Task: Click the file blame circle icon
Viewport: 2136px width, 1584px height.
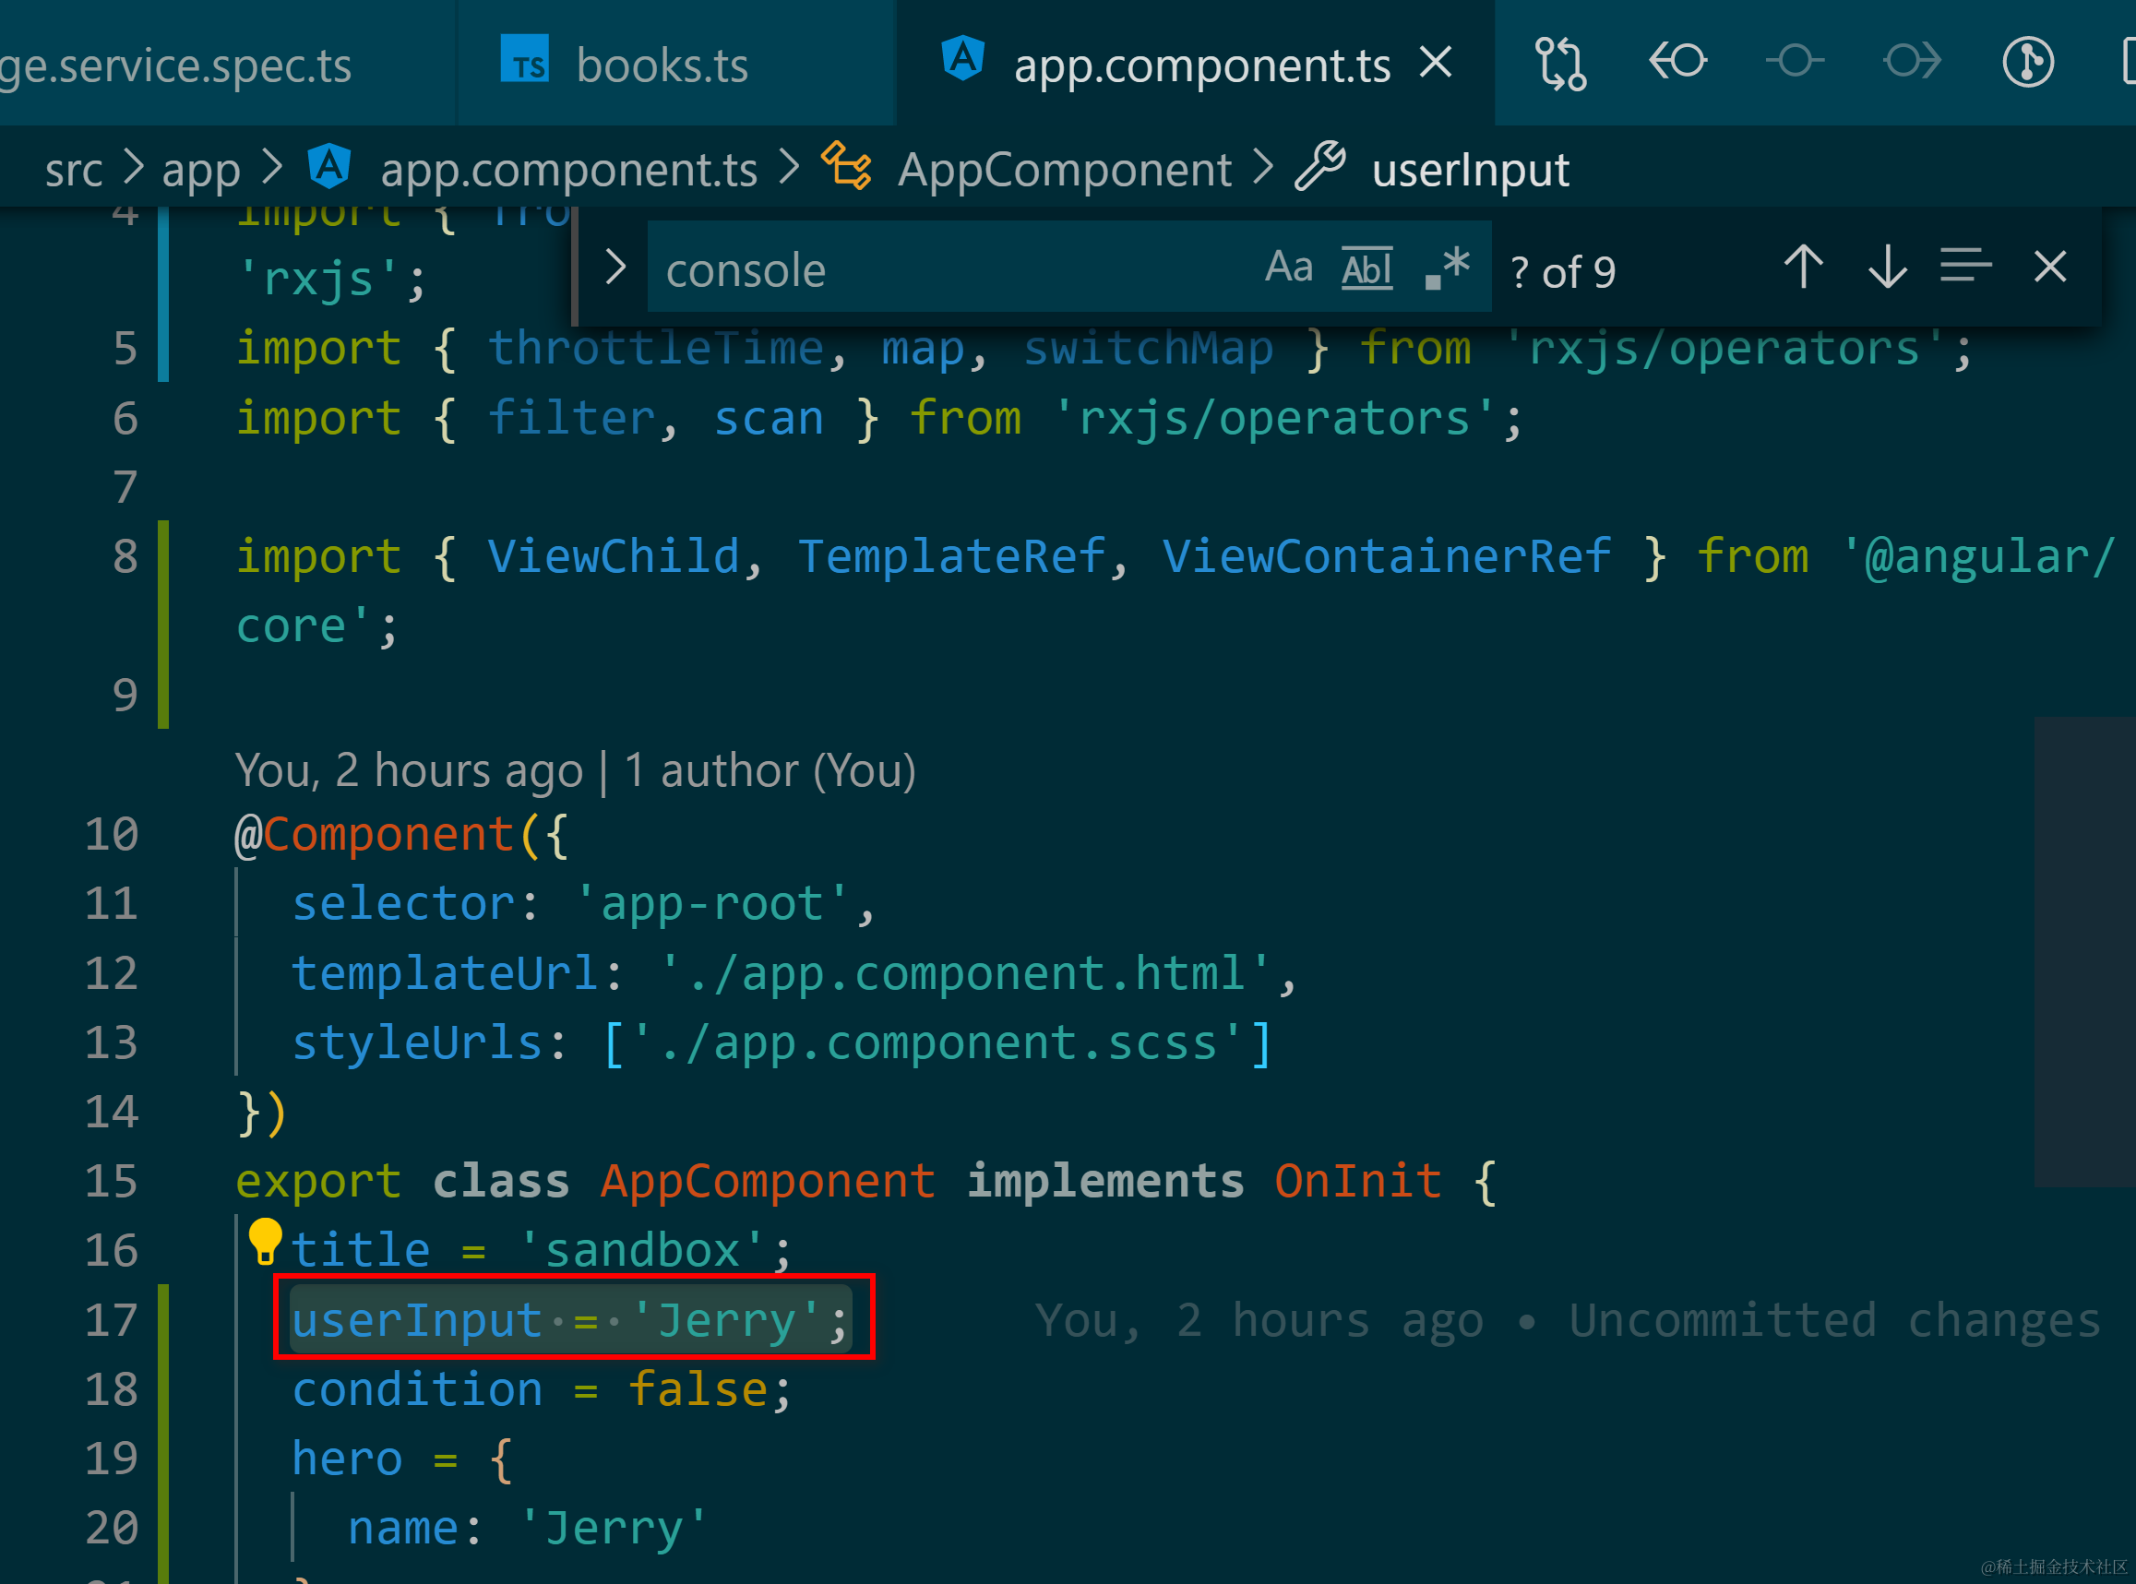Action: click(x=2028, y=64)
